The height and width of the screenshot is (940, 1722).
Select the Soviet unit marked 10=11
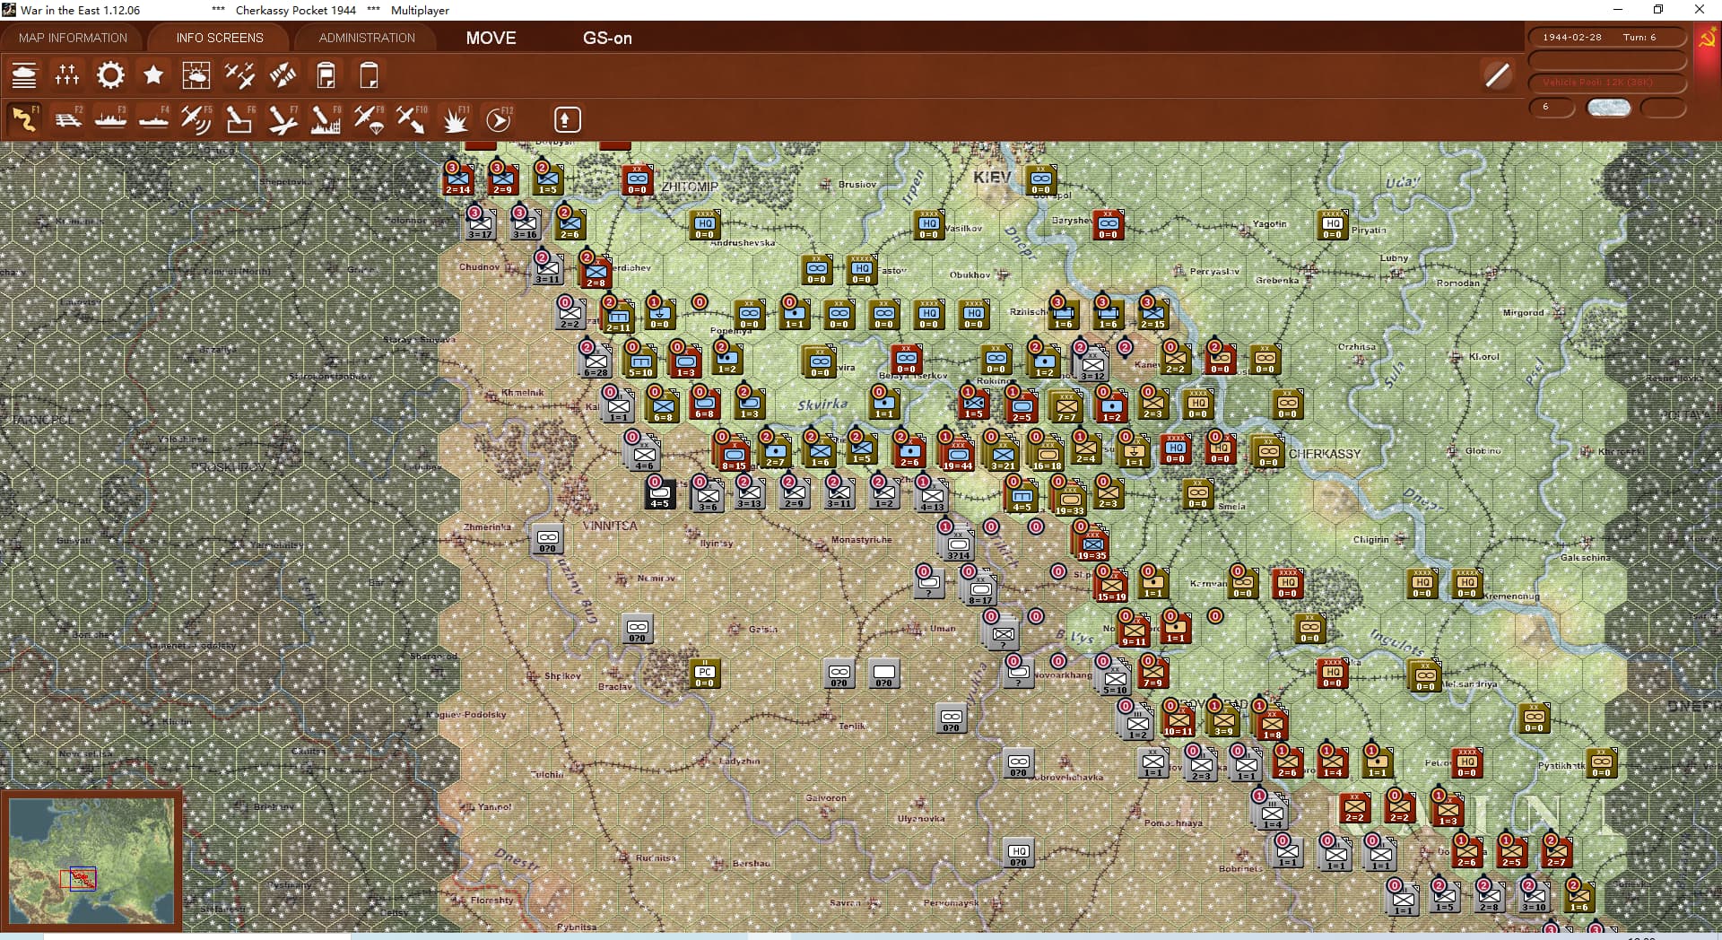tap(1178, 719)
